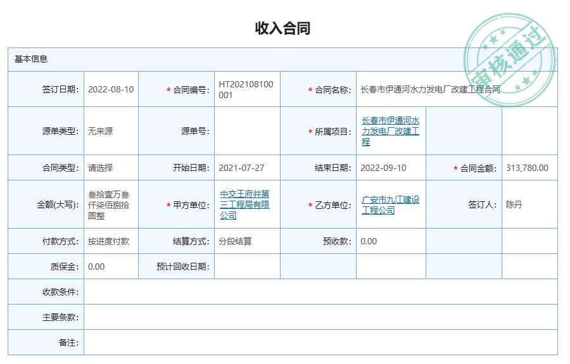Click the 开始日期 label
This screenshot has height=364, width=570.
pos(191,168)
